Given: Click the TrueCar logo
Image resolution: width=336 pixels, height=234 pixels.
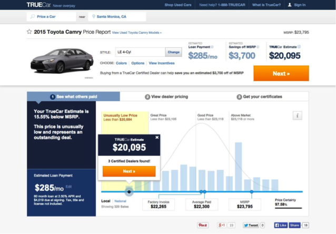Looking at the screenshot, I should [x=38, y=5].
